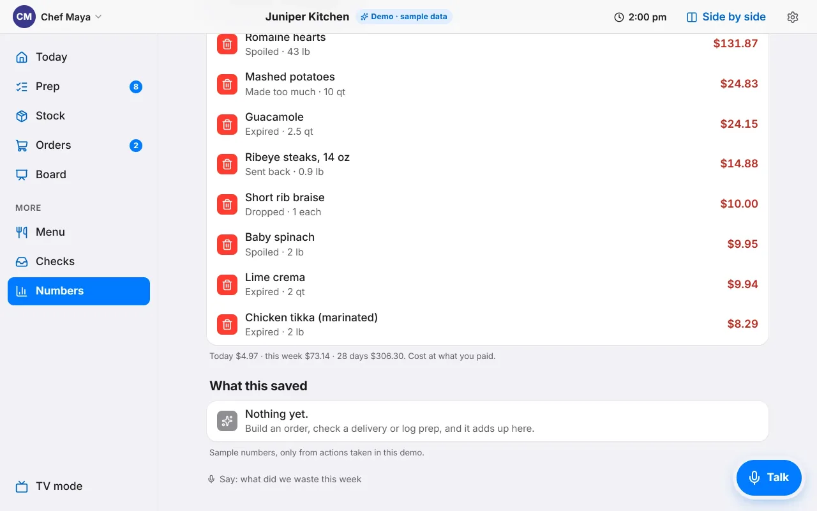Click the CM profile avatar

point(24,17)
